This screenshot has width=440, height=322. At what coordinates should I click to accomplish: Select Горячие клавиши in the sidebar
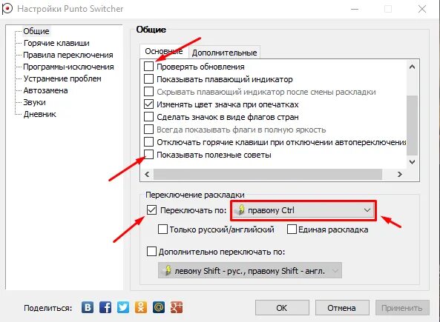(x=56, y=43)
